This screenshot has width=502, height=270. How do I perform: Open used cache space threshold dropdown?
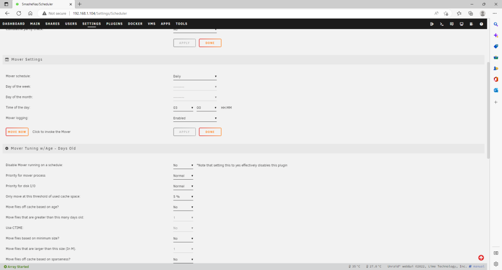183,197
